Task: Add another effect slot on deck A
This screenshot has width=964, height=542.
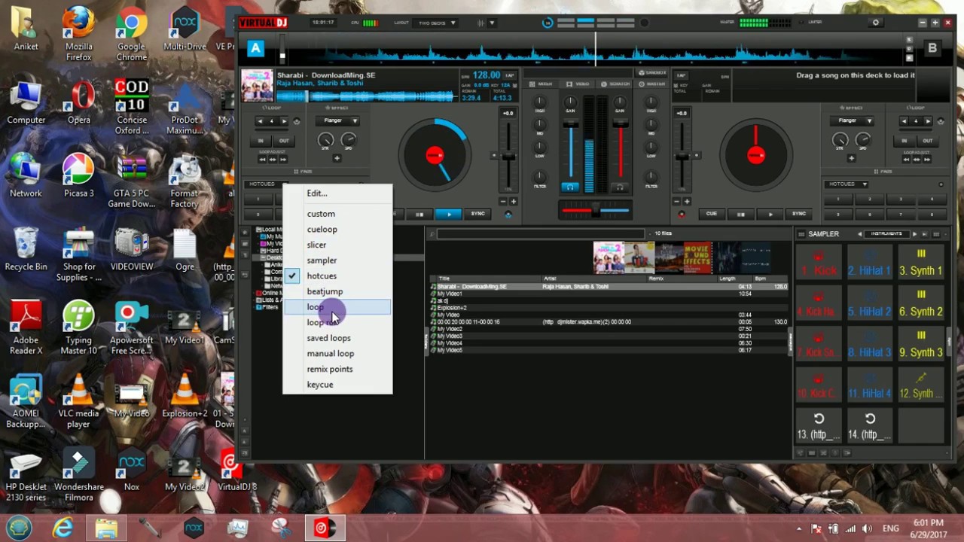Action: 336,158
